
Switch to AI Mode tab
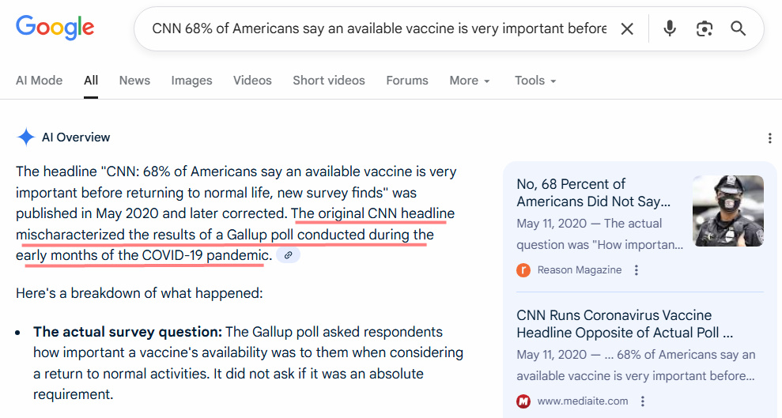[x=40, y=81]
